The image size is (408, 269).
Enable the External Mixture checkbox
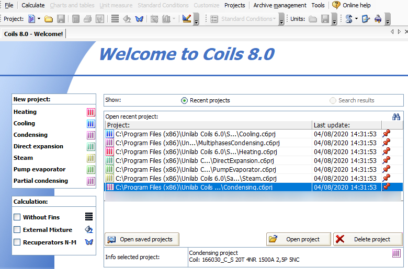click(x=17, y=229)
